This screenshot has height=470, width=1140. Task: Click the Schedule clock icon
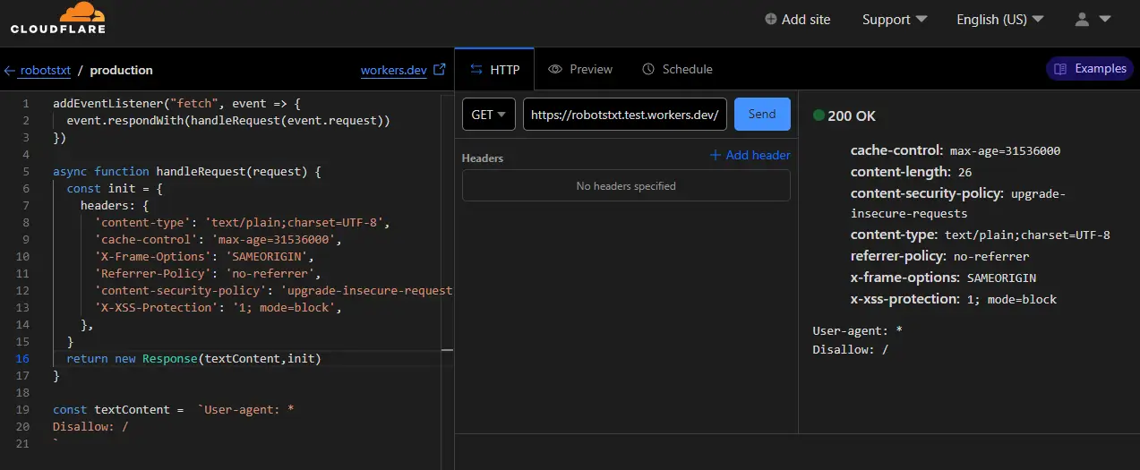coord(648,69)
